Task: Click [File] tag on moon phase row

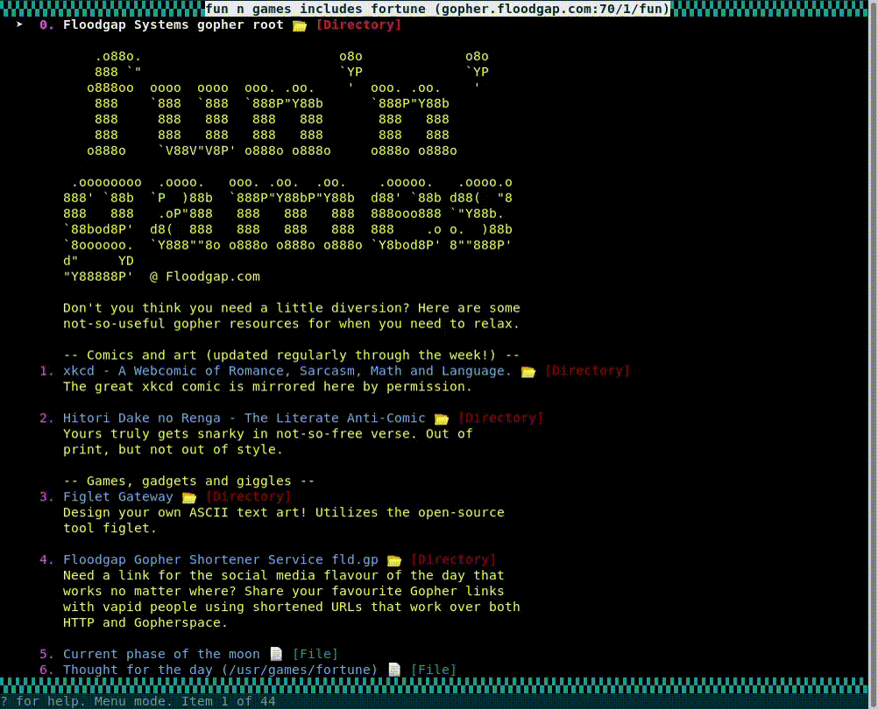Action: pos(315,654)
